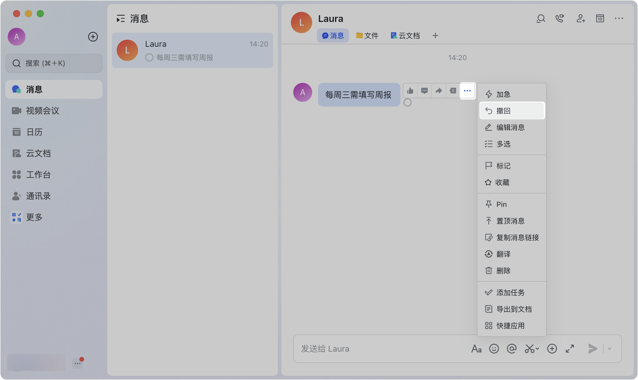Switch to the 文件 tab

click(367, 36)
